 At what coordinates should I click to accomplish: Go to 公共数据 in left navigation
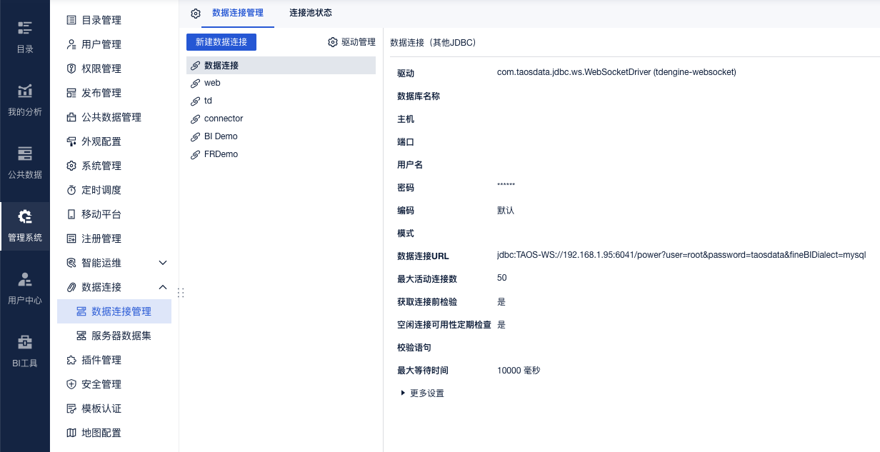tap(25, 162)
